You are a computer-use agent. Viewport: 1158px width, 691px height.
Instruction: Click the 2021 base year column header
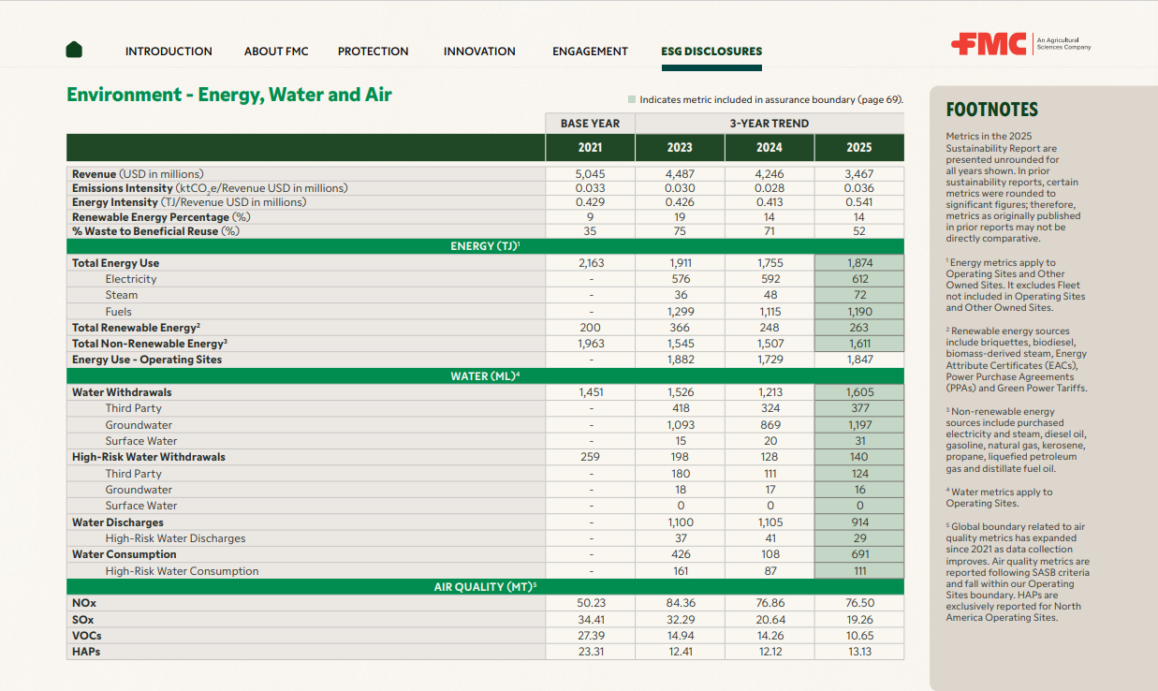590,148
